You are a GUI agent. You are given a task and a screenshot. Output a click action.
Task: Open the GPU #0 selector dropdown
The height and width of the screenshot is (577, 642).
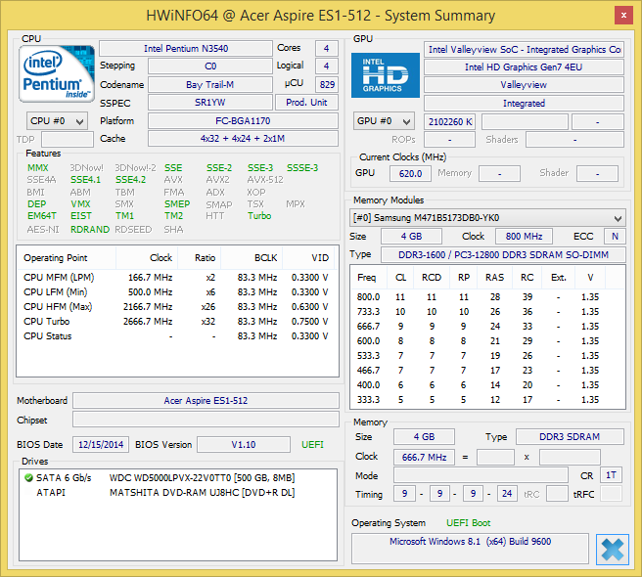coord(385,121)
